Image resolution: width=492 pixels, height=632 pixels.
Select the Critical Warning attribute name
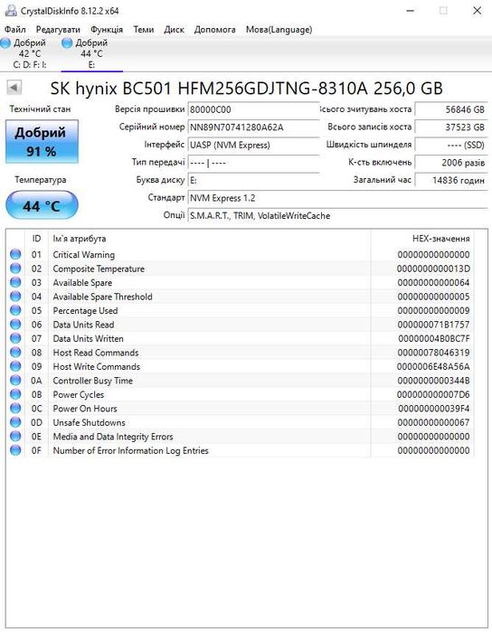pyautogui.click(x=84, y=255)
